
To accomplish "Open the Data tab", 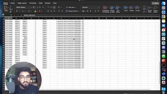I will (x=41, y=3).
